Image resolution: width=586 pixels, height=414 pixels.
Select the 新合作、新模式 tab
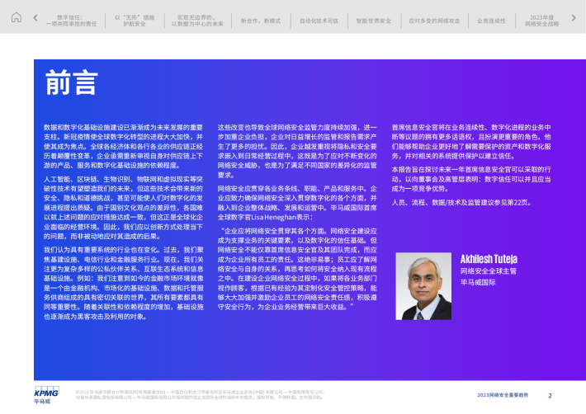click(x=258, y=19)
